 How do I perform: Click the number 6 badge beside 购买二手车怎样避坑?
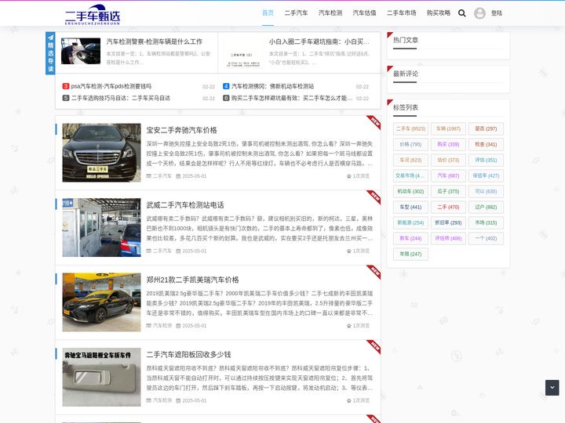pyautogui.click(x=226, y=98)
